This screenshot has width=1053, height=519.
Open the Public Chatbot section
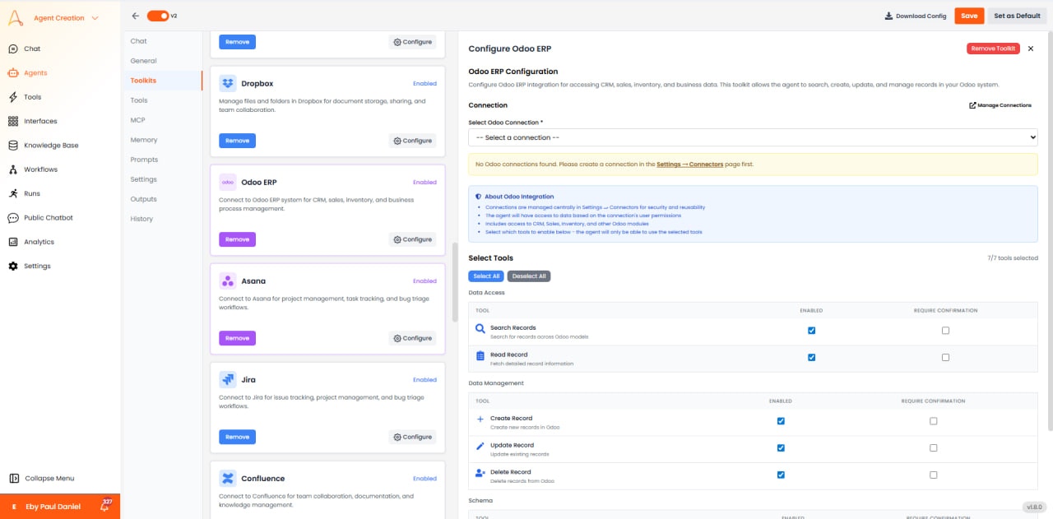pyautogui.click(x=49, y=217)
